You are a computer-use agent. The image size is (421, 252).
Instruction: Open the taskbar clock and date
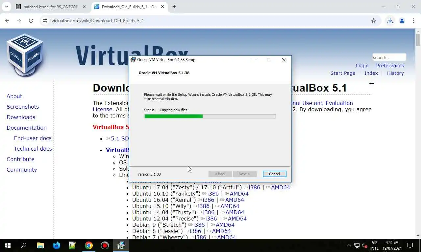point(392,245)
